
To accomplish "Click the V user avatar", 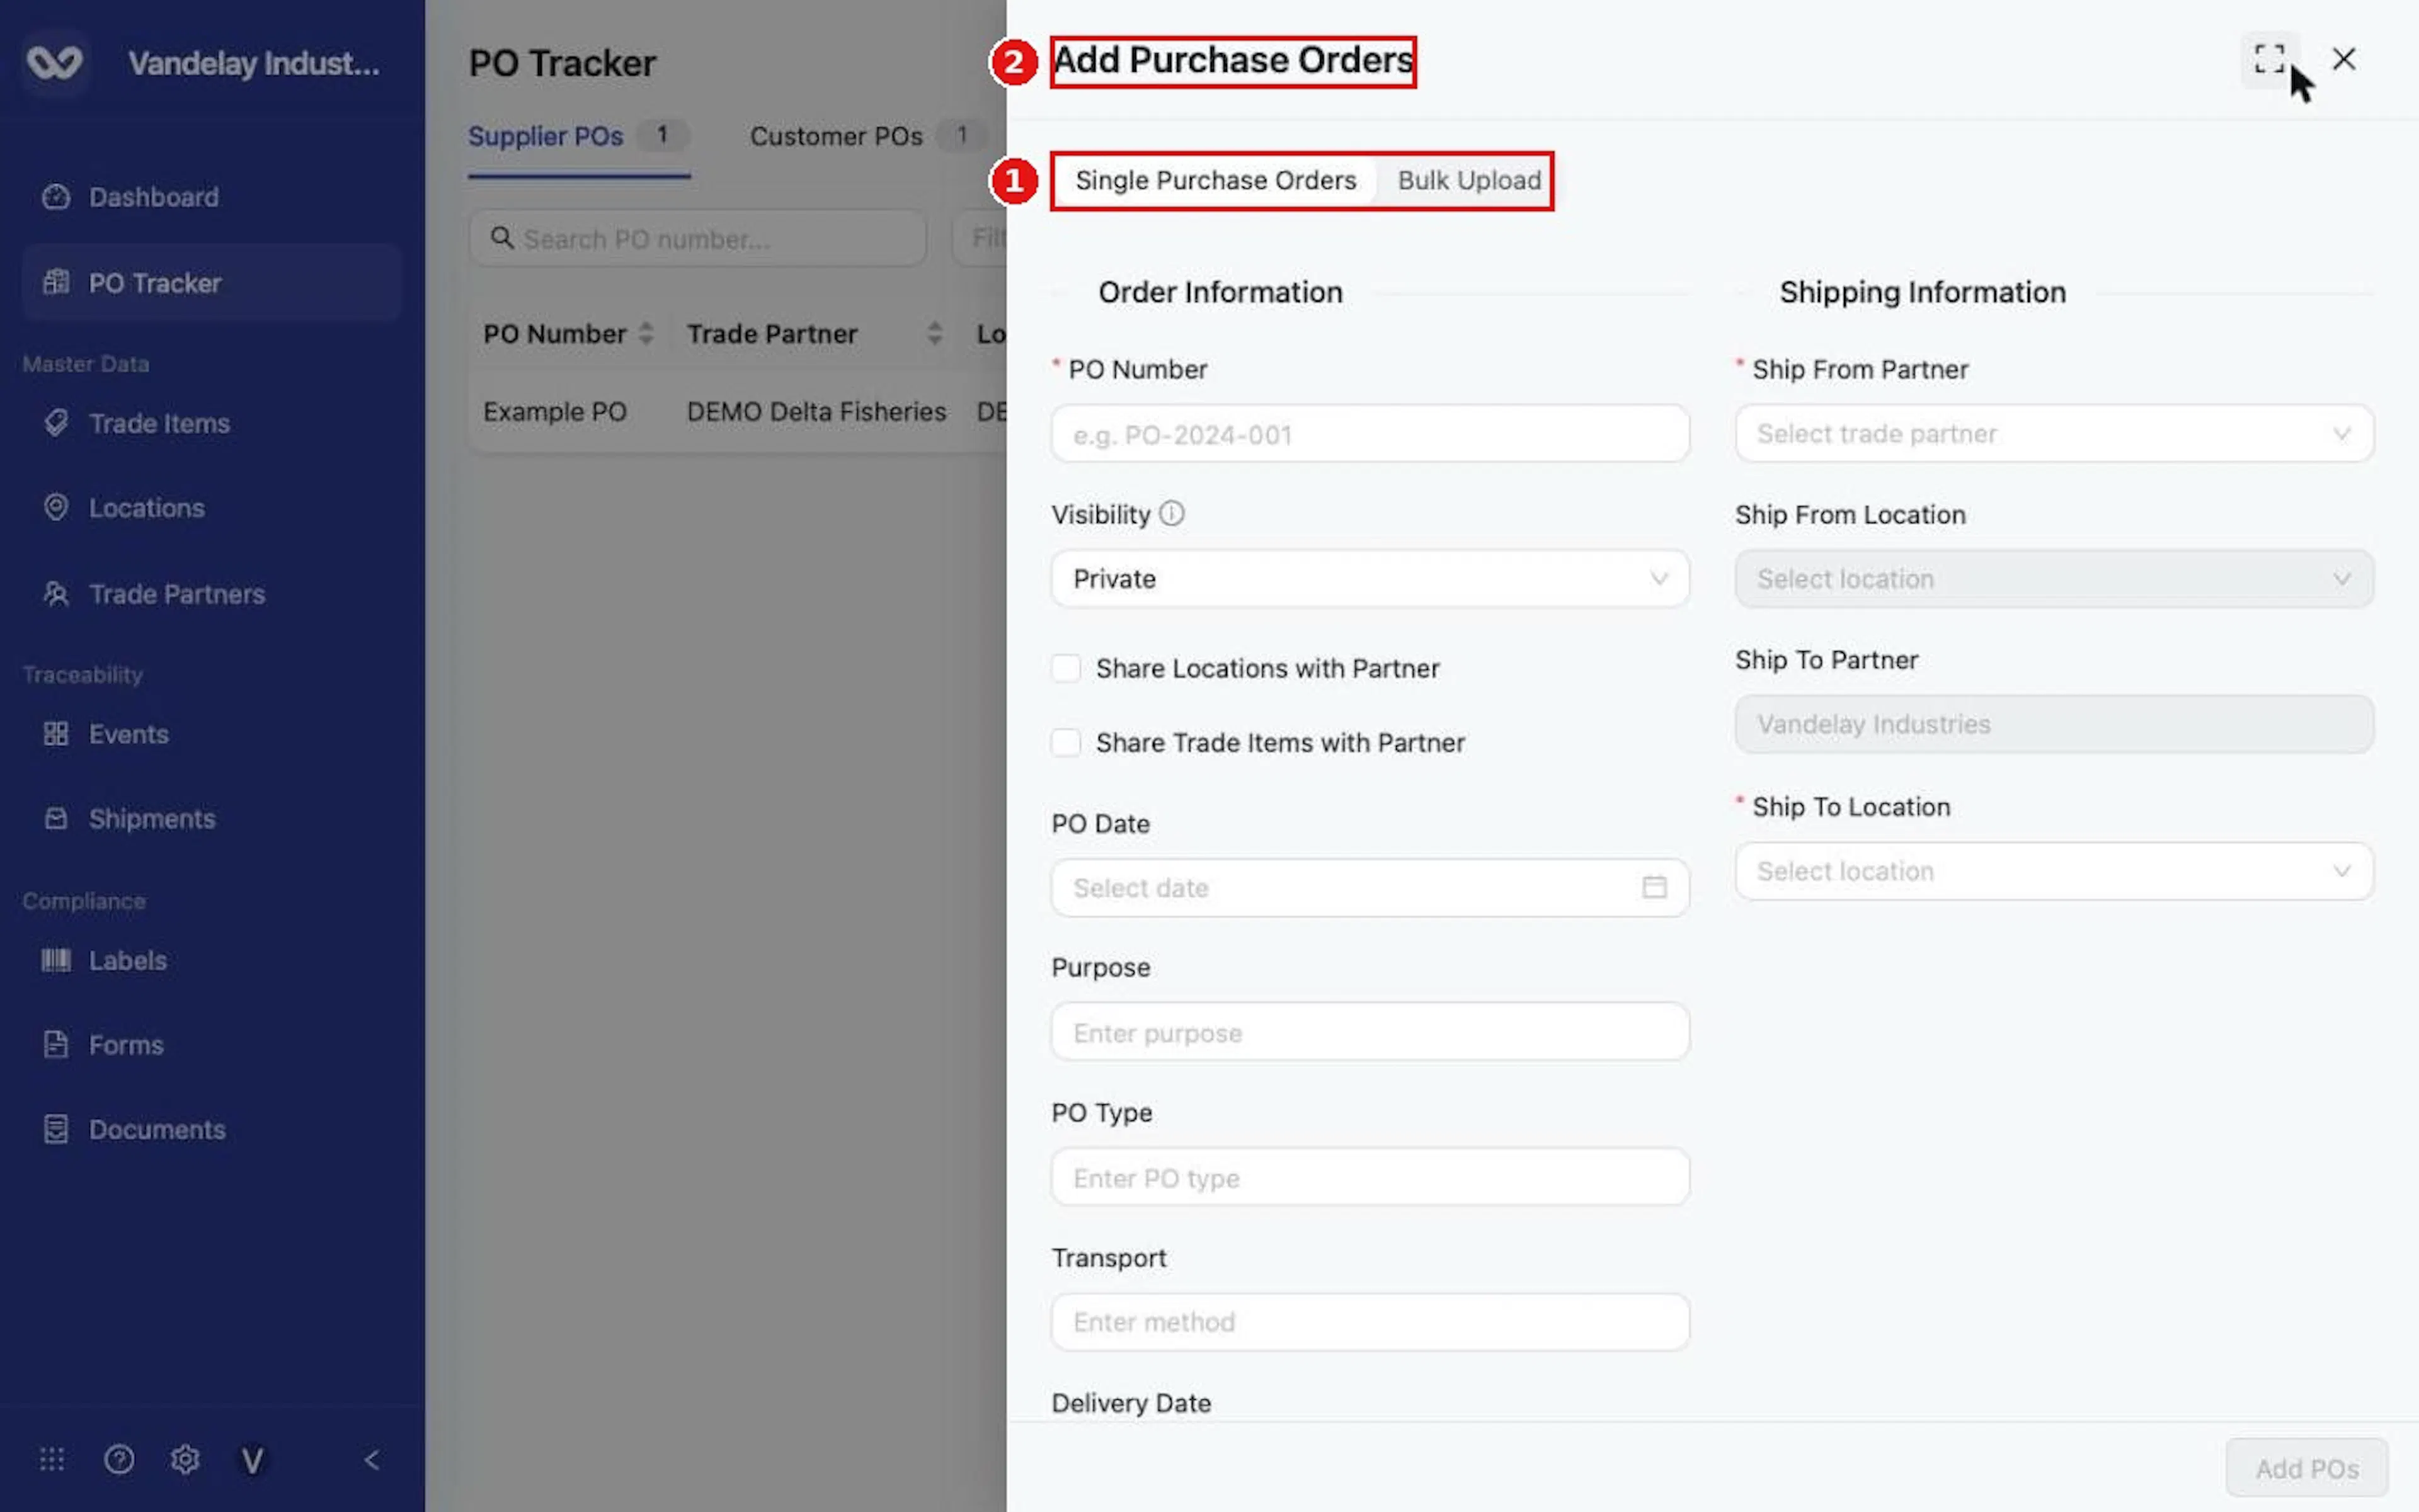I will 252,1460.
